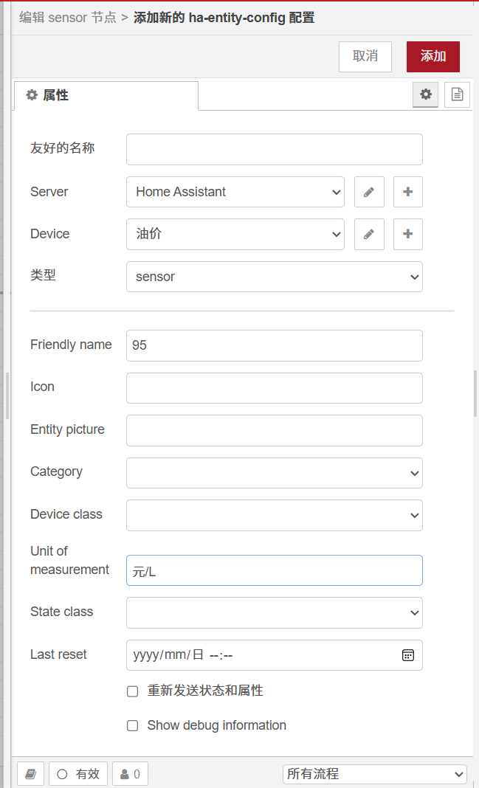Screen dimensions: 479x788
Task: Open the State class dropdown
Action: coord(275,612)
